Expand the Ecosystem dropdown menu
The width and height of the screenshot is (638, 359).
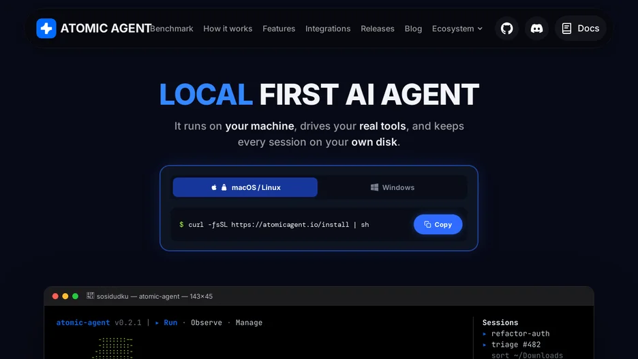point(457,29)
